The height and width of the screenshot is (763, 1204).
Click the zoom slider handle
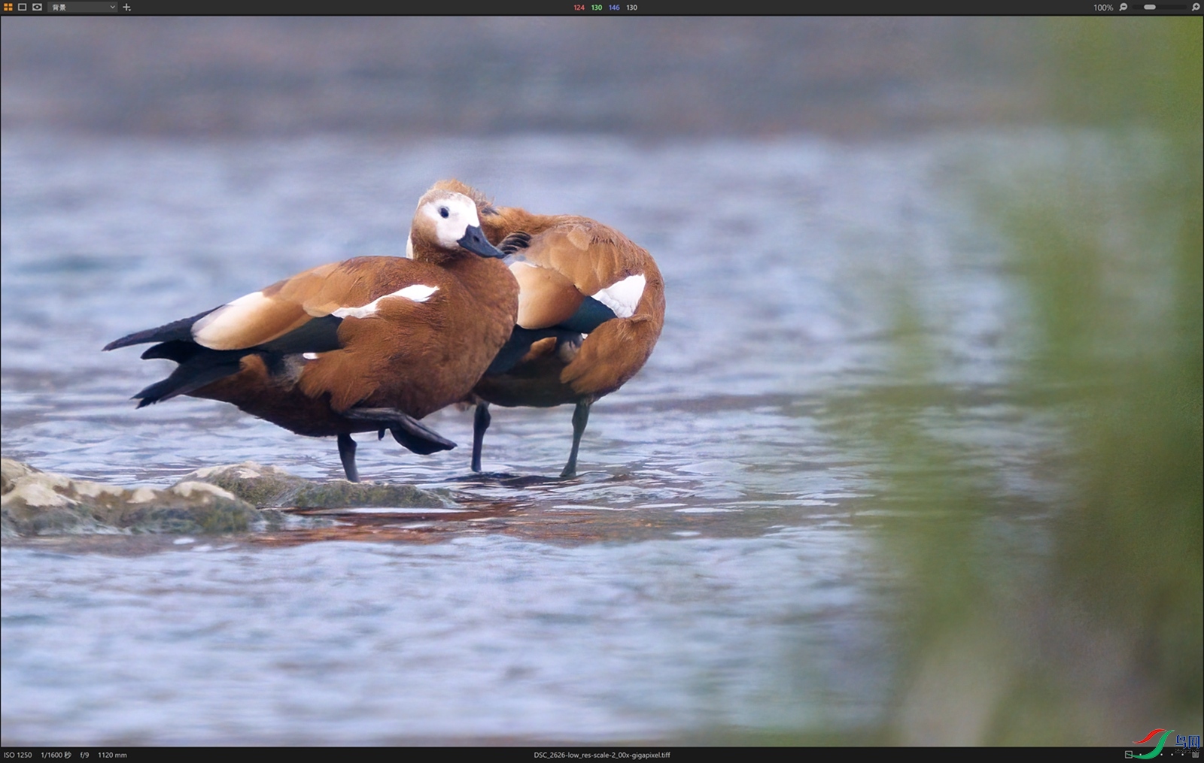(1150, 7)
